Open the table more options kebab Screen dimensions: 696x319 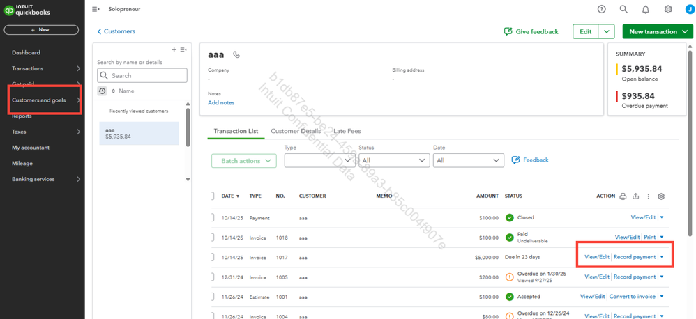pyautogui.click(x=648, y=196)
